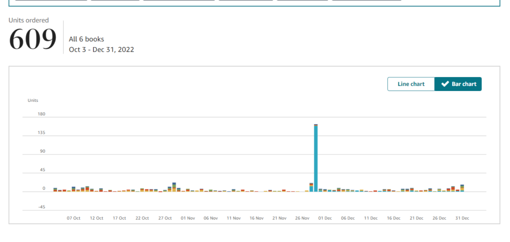
Task: Click the '01 Dec' axis label
Action: (325, 218)
